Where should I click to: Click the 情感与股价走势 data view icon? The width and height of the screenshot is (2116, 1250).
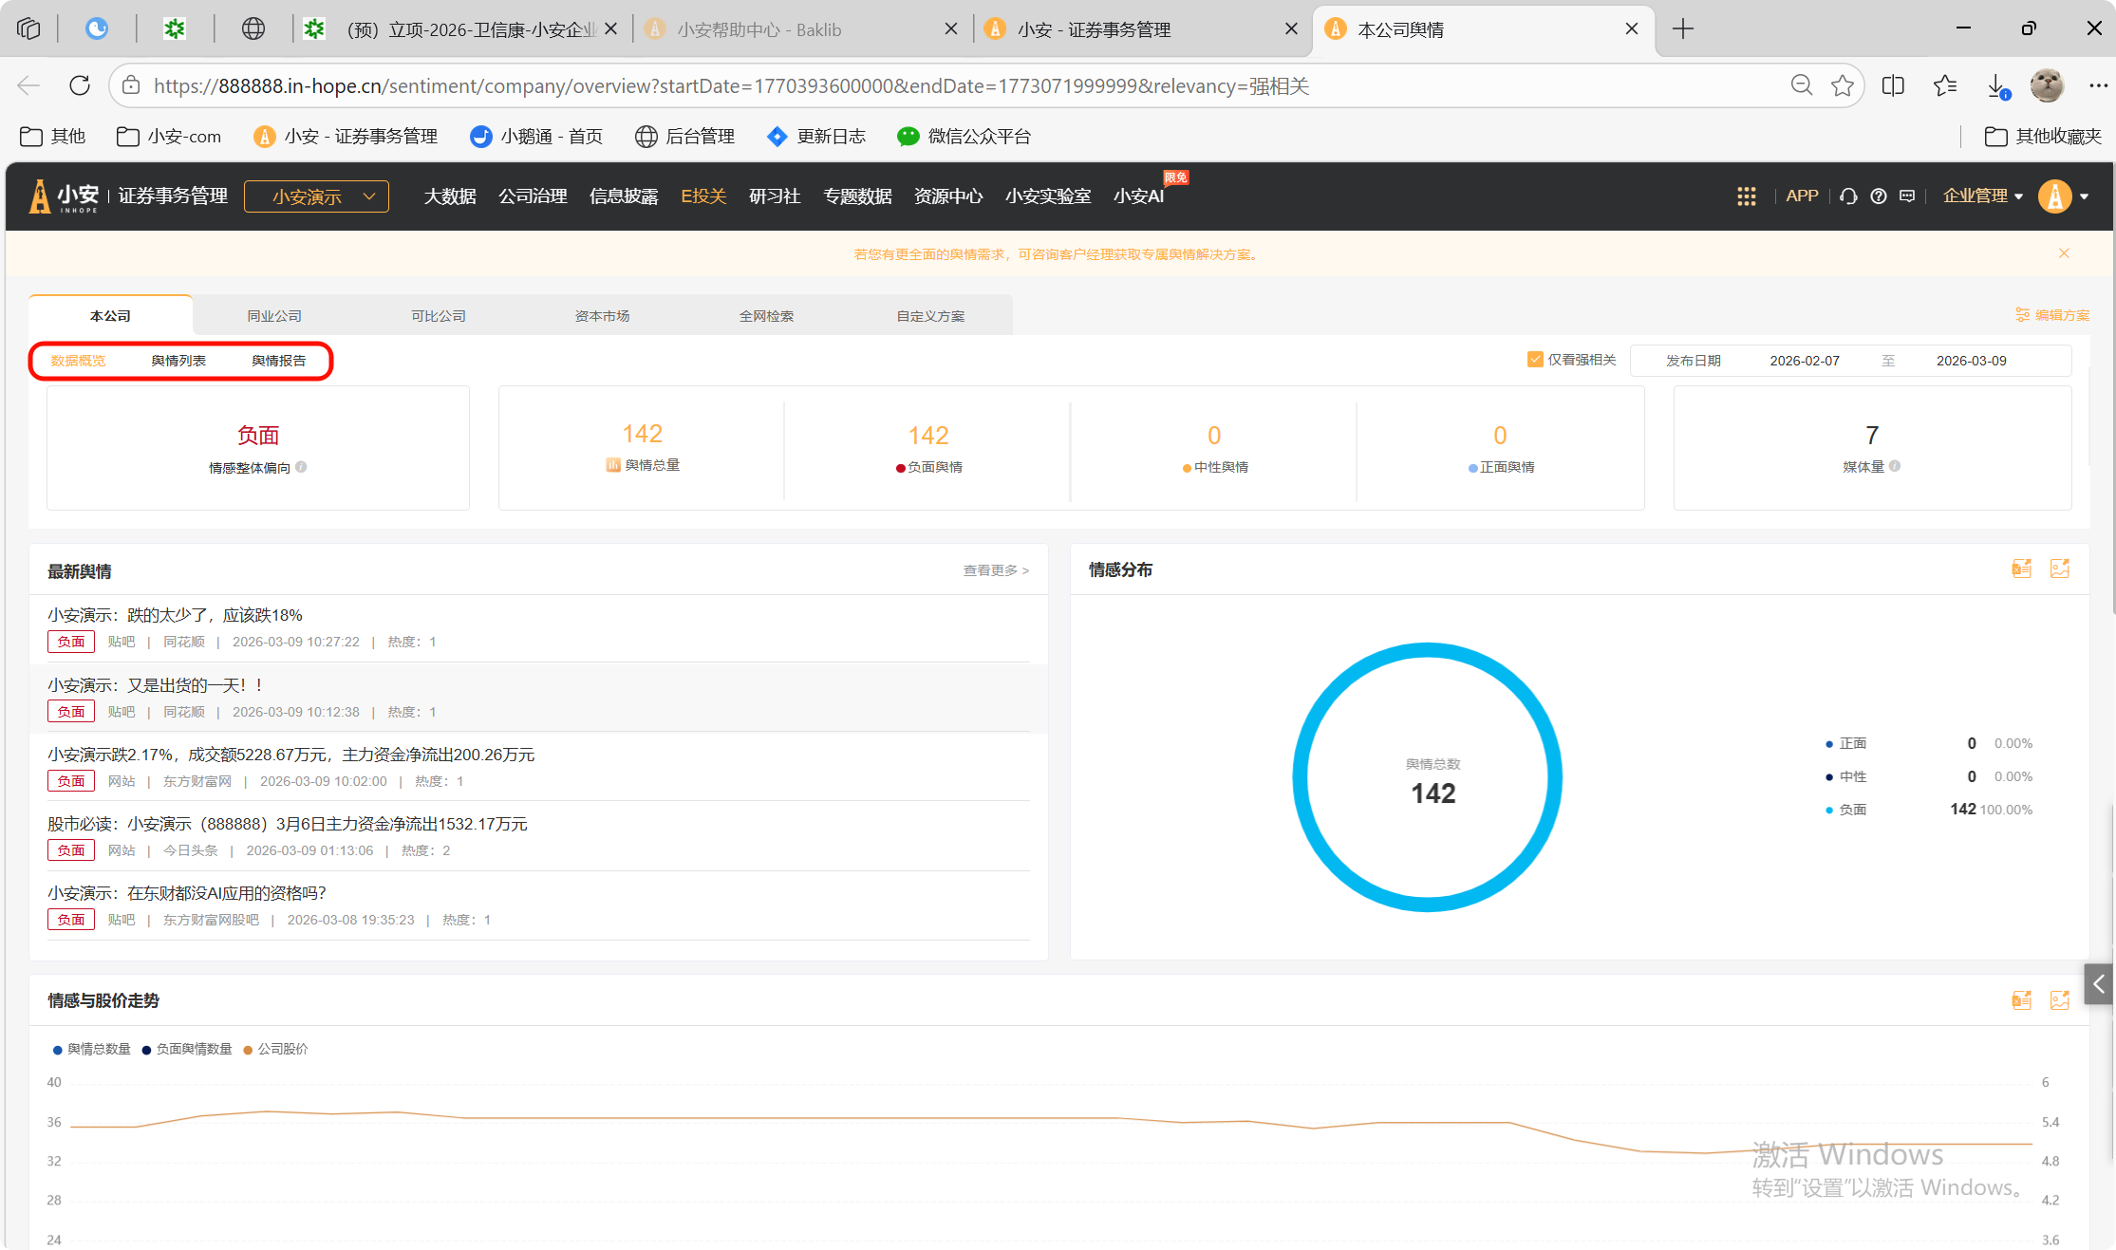click(2021, 1000)
